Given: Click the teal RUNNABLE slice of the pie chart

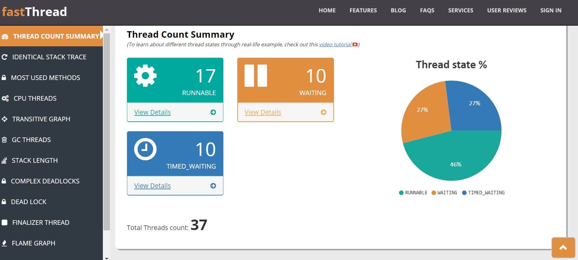Looking at the screenshot, I should tap(454, 161).
